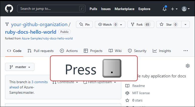Image resolution: width=195 pixels, height=107 pixels.
Task: Open the Star lists dropdown arrow
Action: [x=185, y=25]
